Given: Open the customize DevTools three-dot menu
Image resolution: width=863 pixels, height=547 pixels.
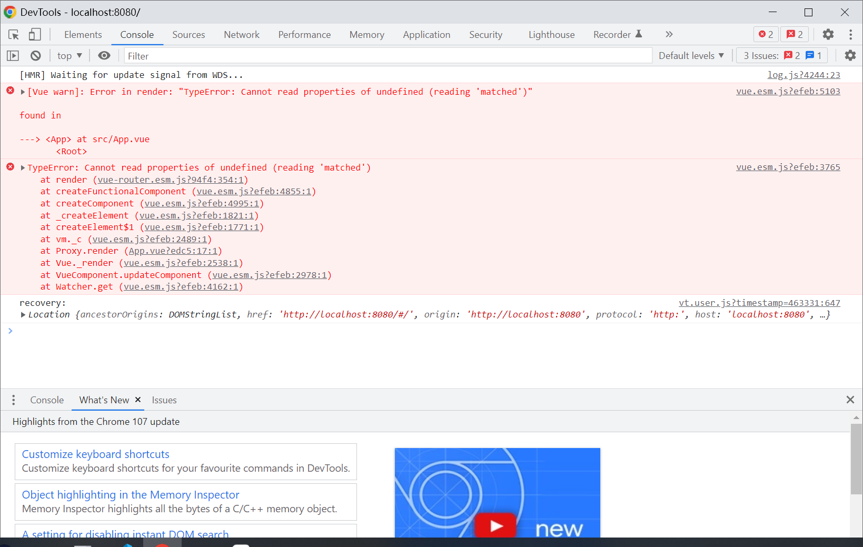Looking at the screenshot, I should pyautogui.click(x=850, y=34).
